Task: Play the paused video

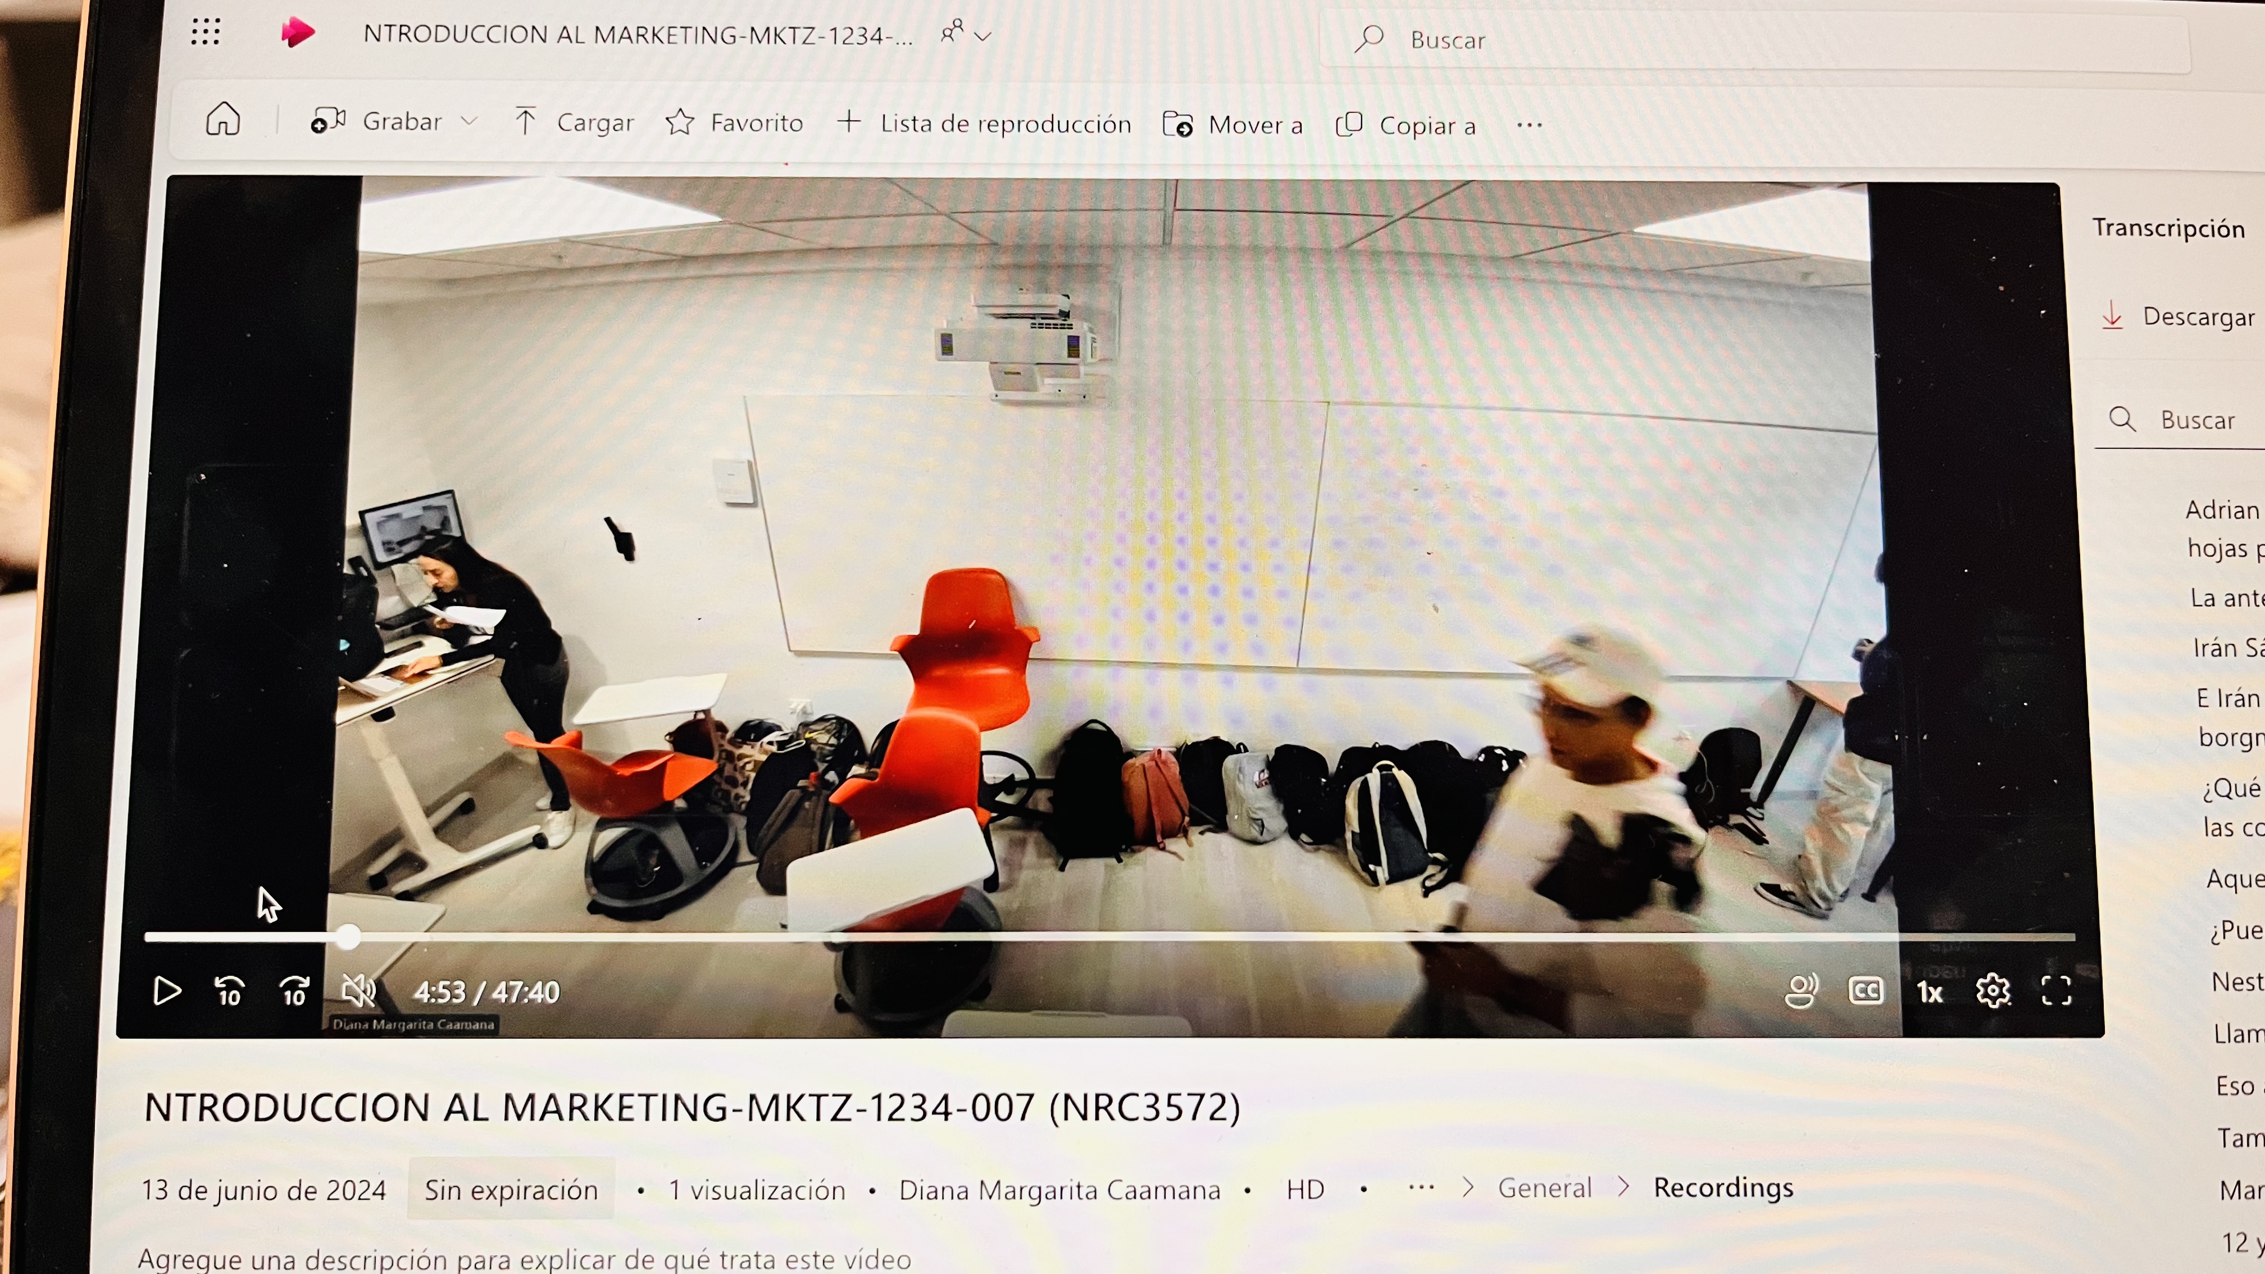Action: pyautogui.click(x=166, y=991)
